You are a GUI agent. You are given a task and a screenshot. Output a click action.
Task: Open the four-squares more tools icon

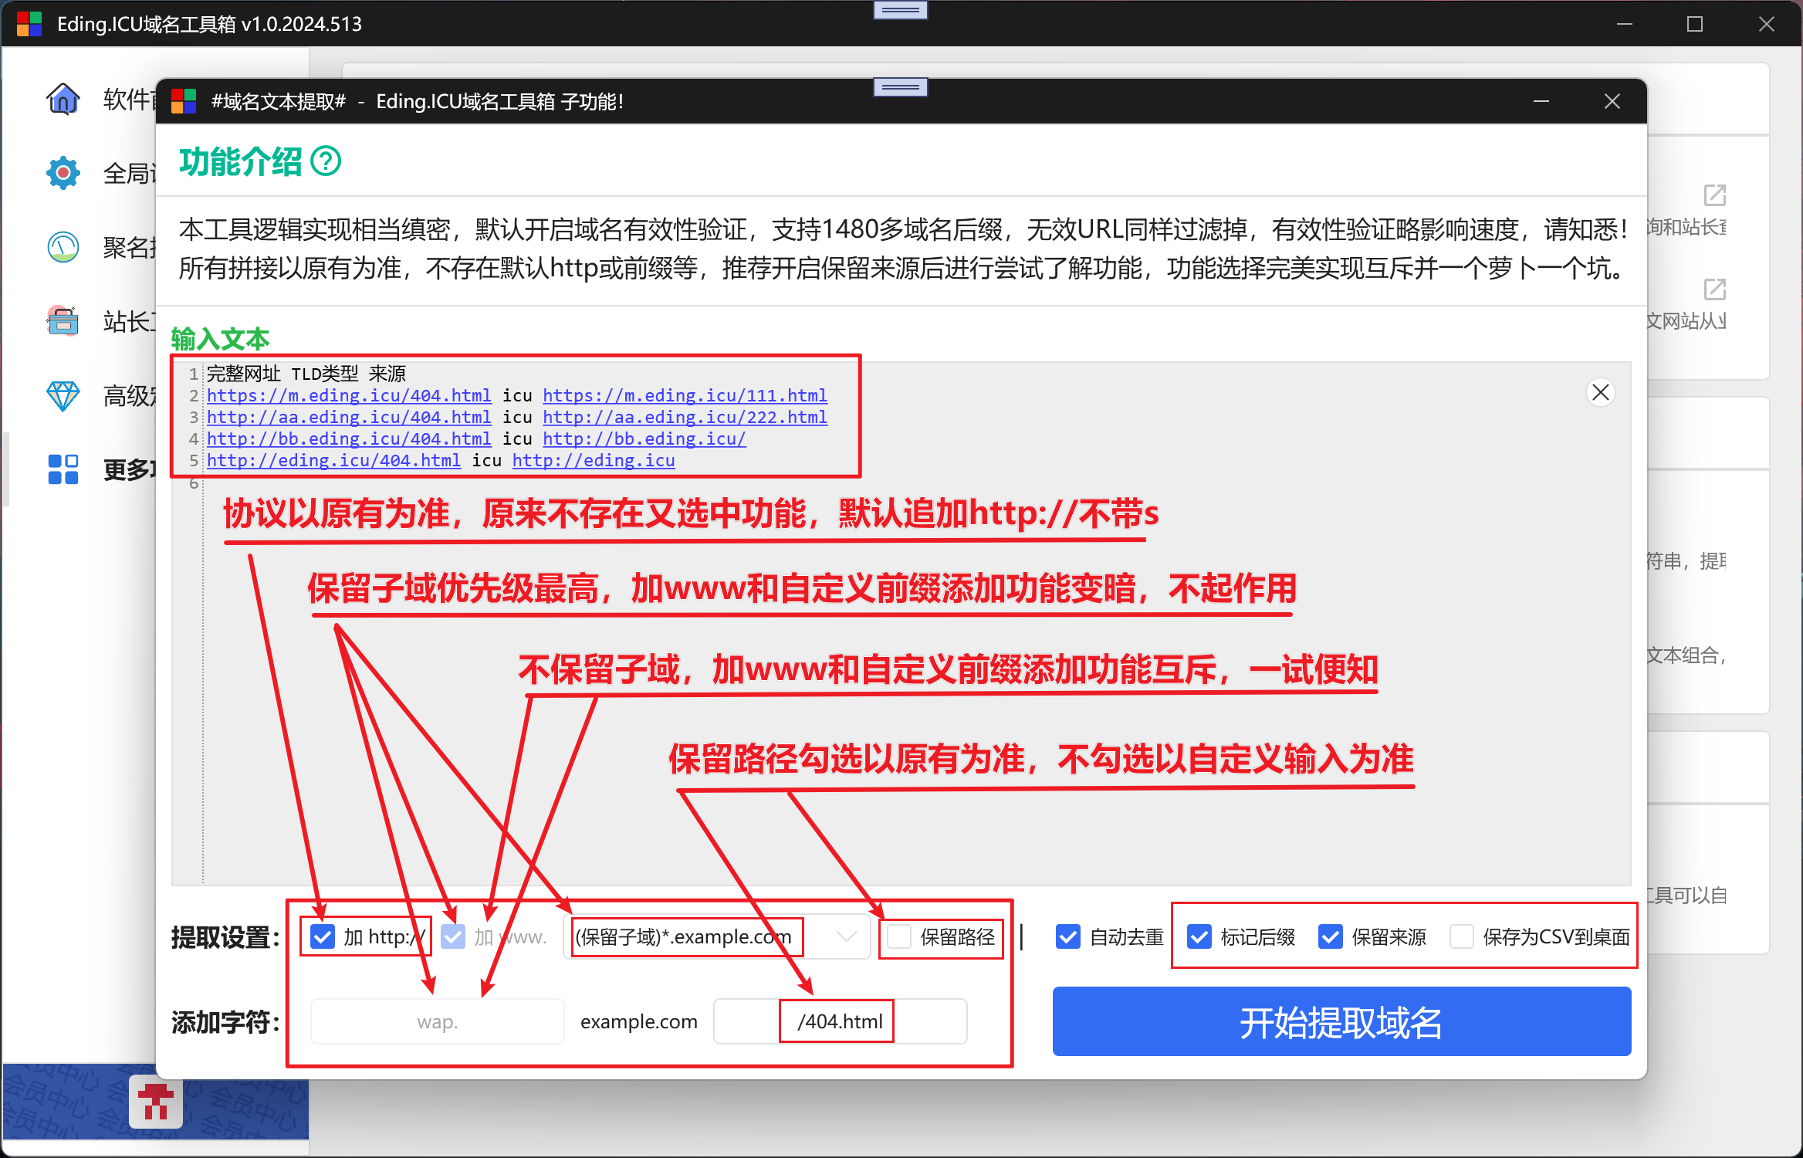pyautogui.click(x=63, y=469)
